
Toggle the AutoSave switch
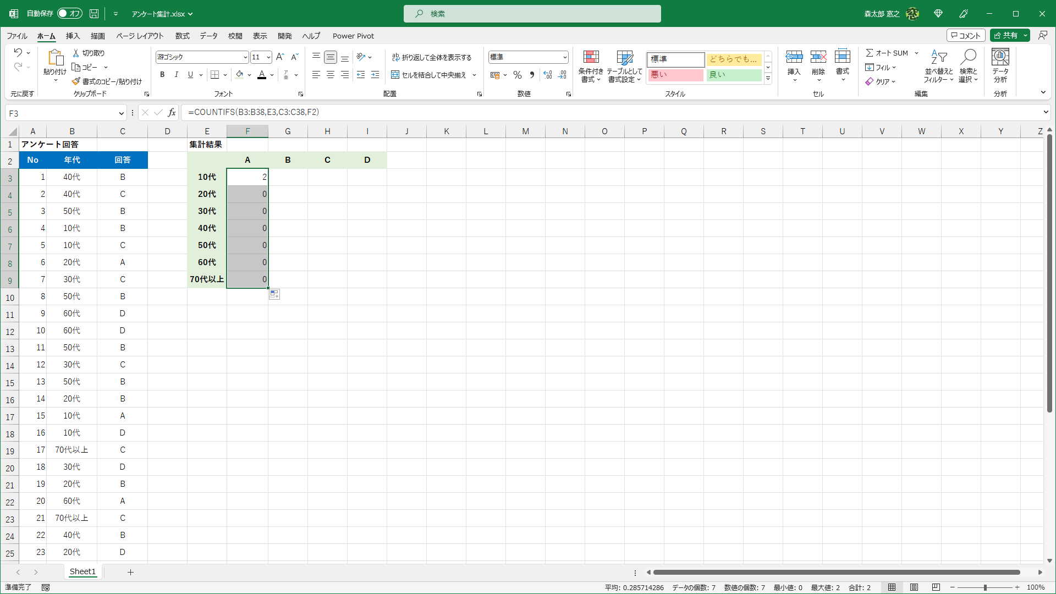coord(69,14)
